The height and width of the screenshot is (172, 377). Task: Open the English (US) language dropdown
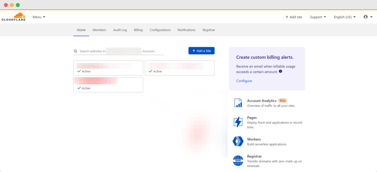click(344, 17)
